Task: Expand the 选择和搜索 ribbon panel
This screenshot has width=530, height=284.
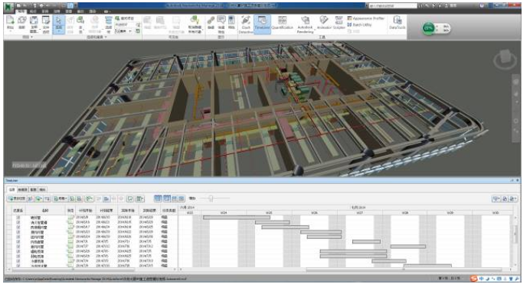Action: (97, 37)
